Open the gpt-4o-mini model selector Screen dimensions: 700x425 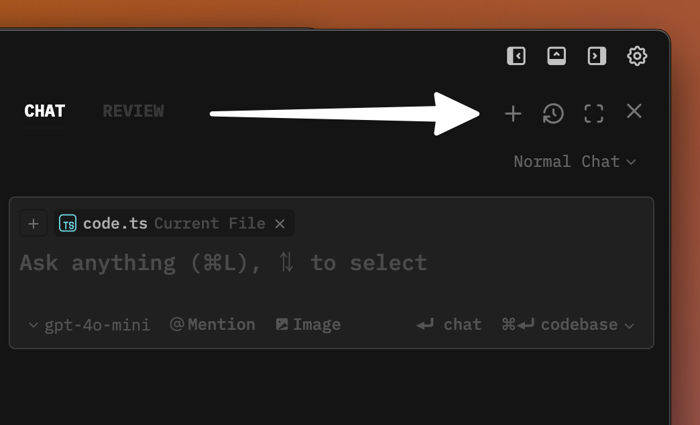coord(89,324)
